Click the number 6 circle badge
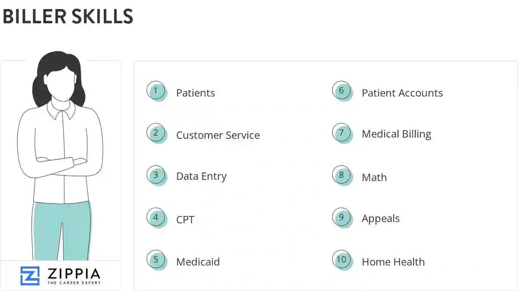Viewport: 518px width, 291px height. tap(341, 91)
